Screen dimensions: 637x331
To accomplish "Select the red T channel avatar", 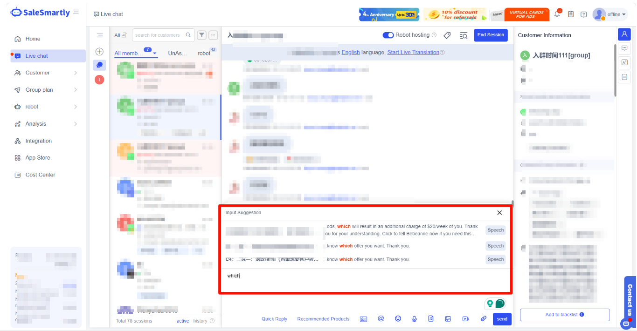I will (x=99, y=80).
